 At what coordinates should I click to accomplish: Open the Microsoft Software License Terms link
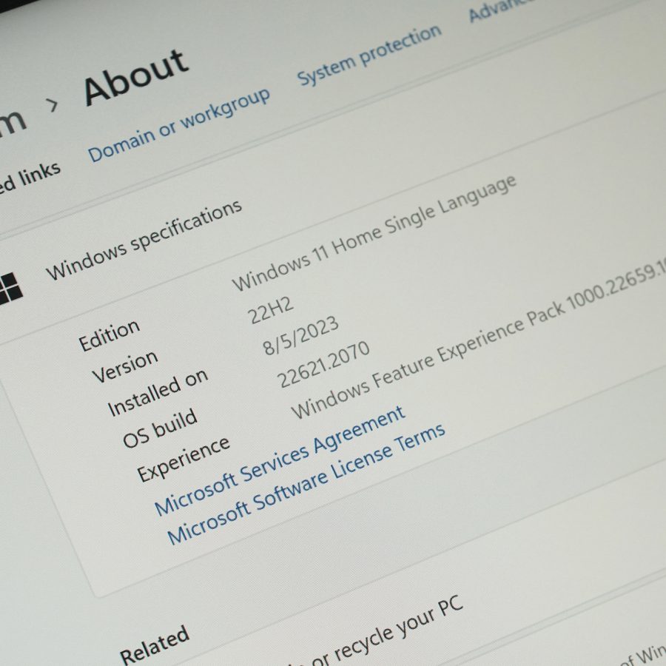coord(306,484)
